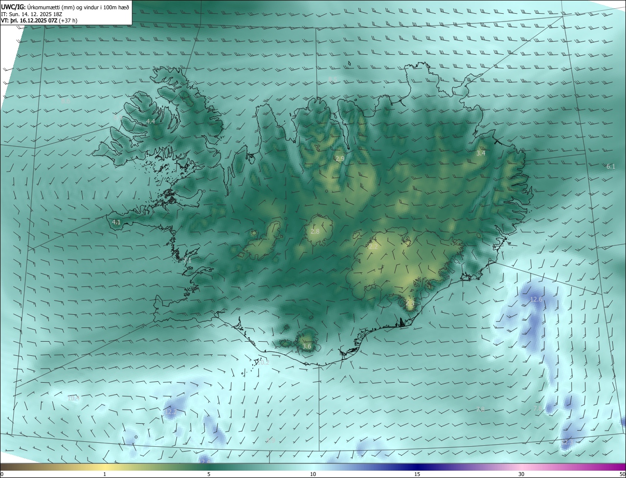The height and width of the screenshot is (478, 626).
Task: Click the 10.4 value over the southwest ocean
Action: click(x=73, y=398)
